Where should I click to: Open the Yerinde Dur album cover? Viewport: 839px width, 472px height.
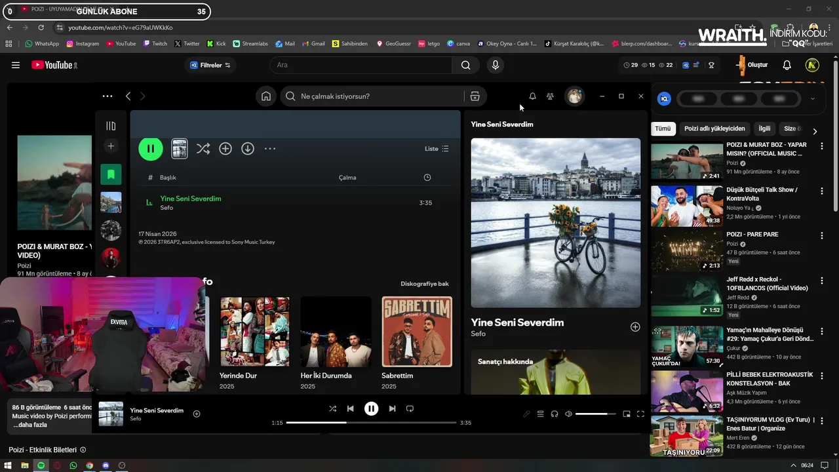254,332
